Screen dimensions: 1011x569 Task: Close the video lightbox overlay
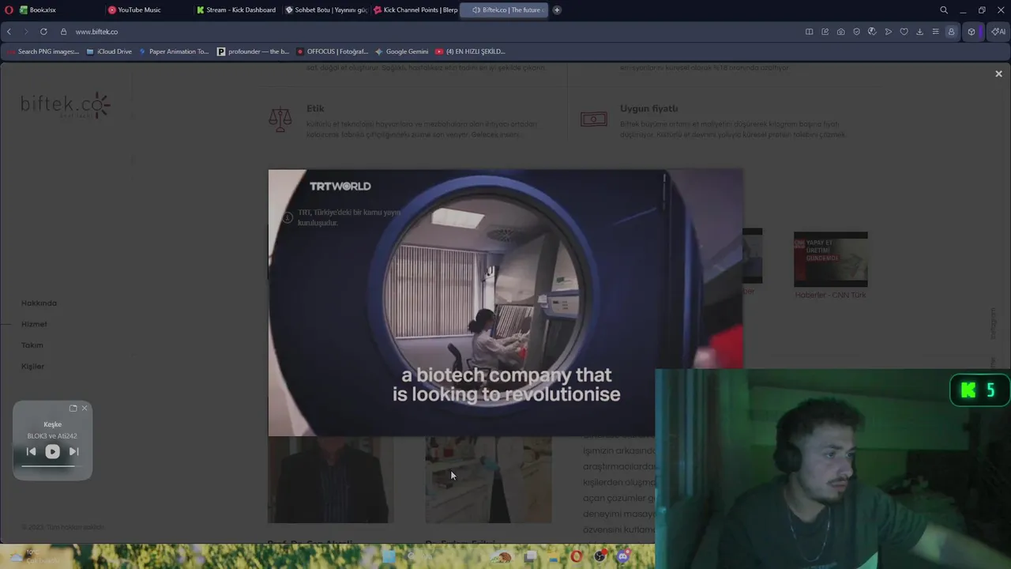(x=998, y=73)
